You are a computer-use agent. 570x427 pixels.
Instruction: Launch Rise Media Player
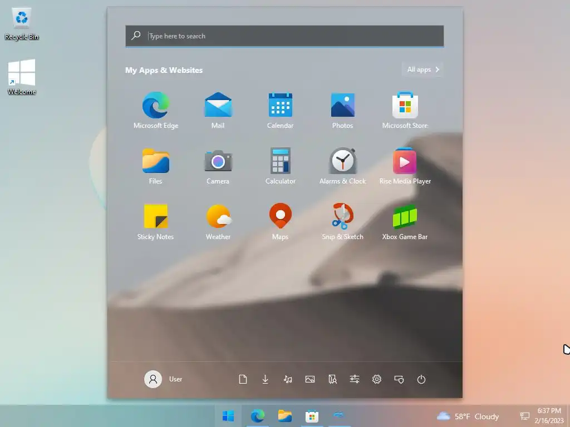pyautogui.click(x=405, y=166)
